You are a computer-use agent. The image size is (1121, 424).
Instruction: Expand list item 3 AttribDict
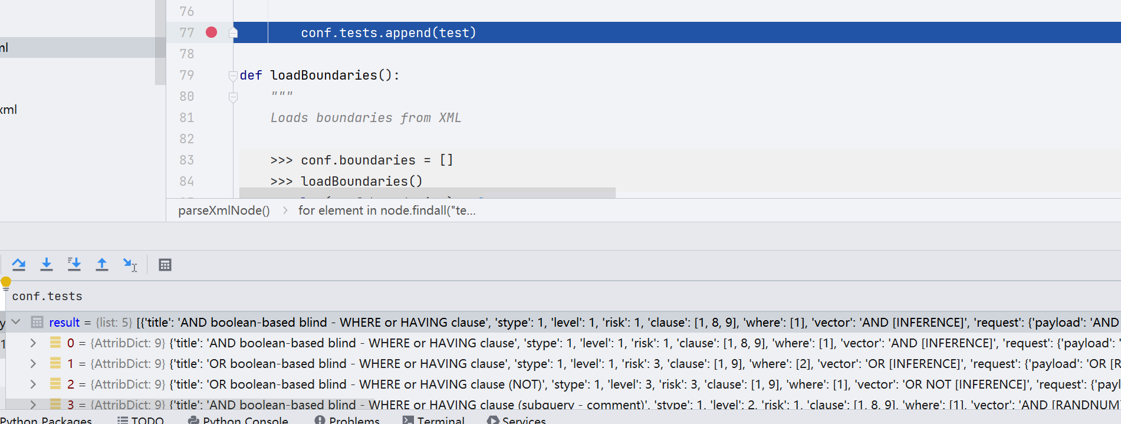click(33, 405)
